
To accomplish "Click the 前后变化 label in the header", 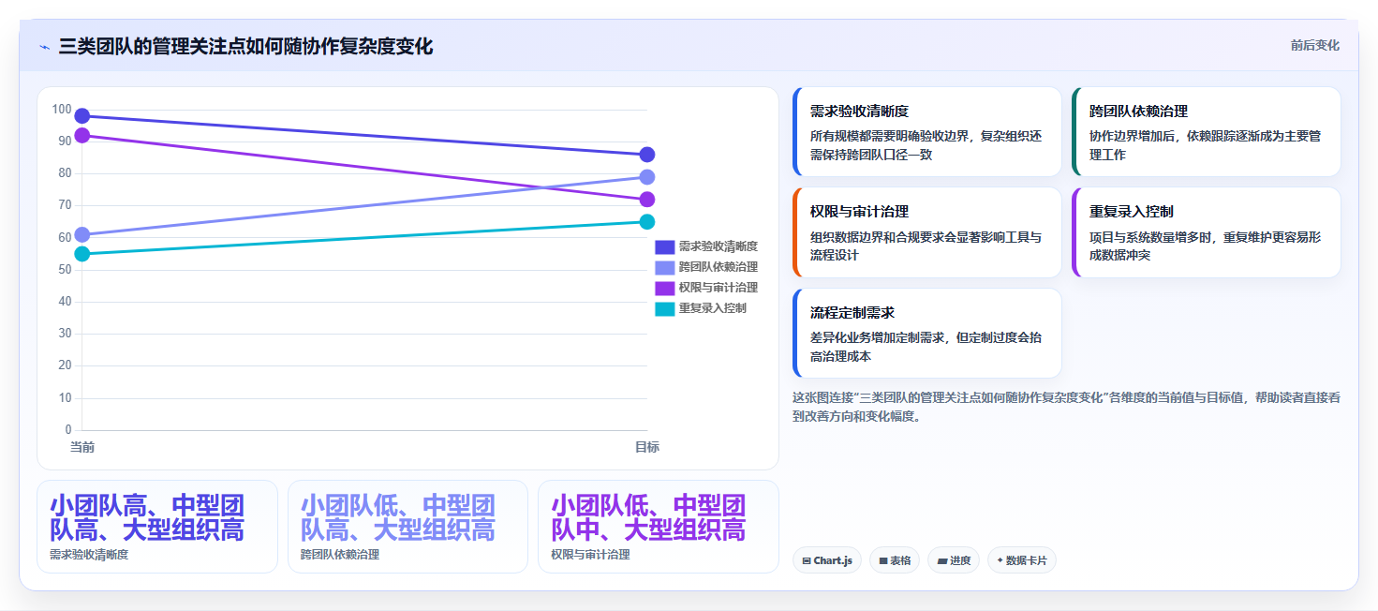I will tap(1314, 45).
